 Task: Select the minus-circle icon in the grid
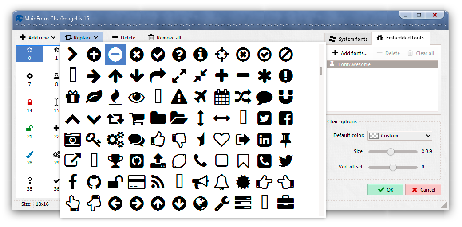(115, 55)
